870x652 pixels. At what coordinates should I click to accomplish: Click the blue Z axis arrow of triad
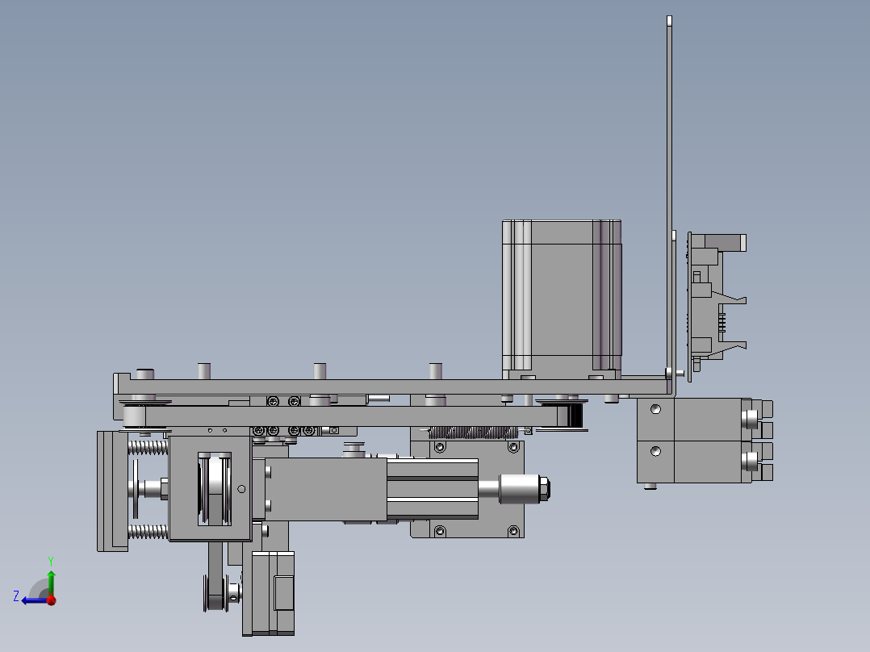[x=35, y=600]
